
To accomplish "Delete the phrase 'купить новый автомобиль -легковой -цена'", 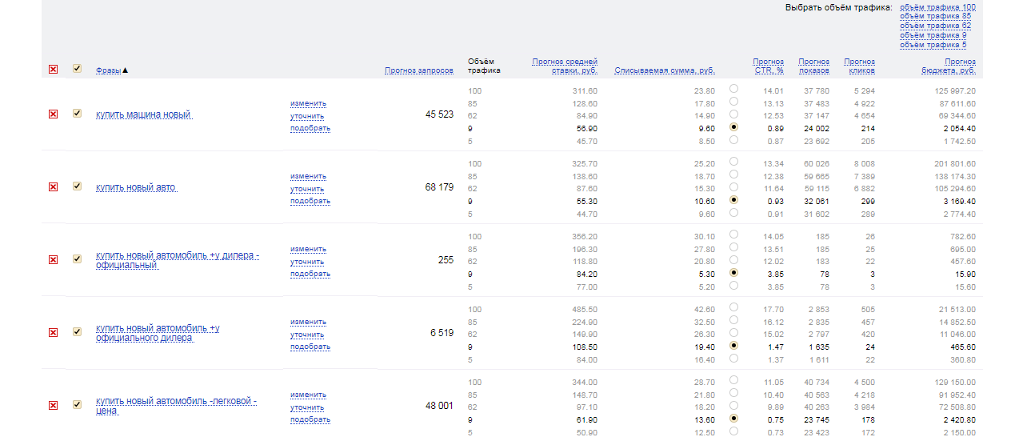I will [54, 406].
